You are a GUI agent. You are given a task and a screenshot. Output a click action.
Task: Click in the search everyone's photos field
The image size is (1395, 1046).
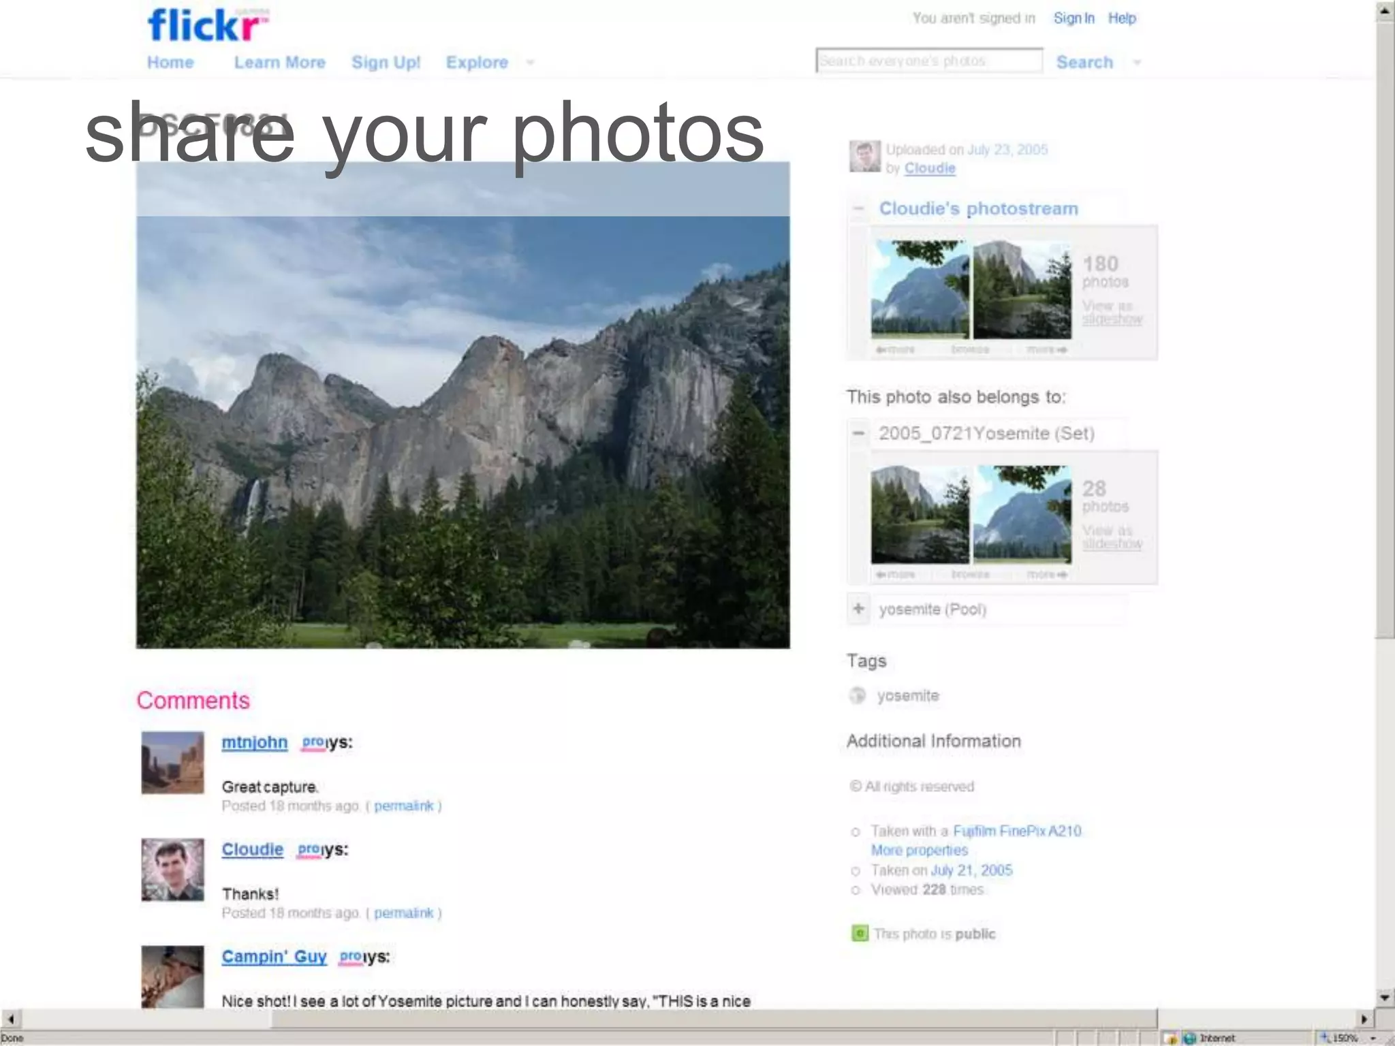click(928, 61)
